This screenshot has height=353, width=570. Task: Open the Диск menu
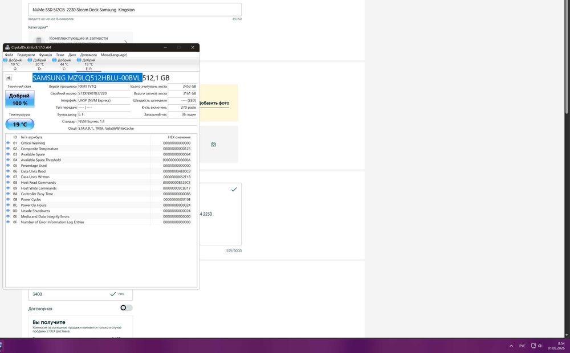[x=72, y=55]
